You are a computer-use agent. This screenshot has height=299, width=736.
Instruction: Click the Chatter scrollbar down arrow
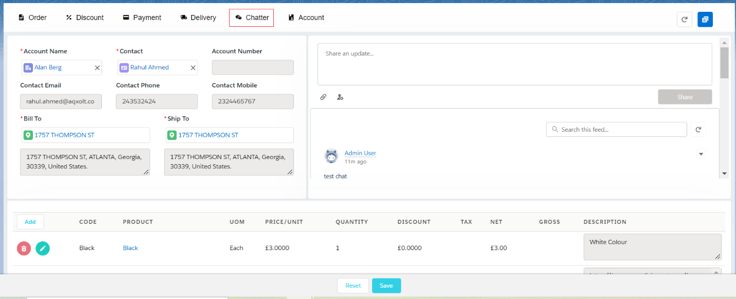tap(725, 174)
